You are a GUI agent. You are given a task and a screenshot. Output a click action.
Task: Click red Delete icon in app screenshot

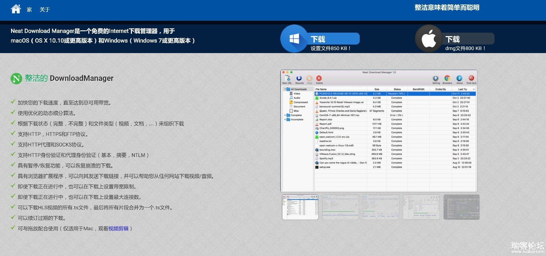[319, 79]
